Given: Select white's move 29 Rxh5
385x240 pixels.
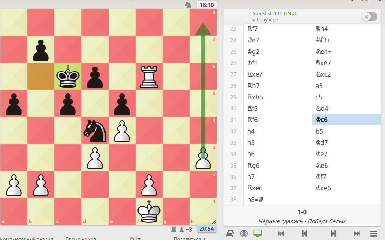Looking at the screenshot, I should 278,97.
